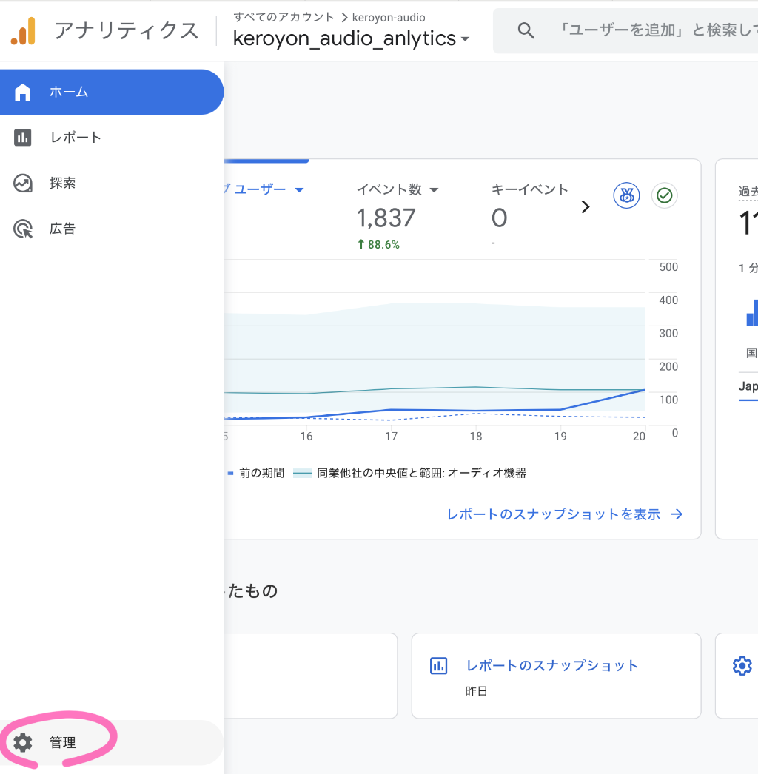Click the キーイベント metric tab
The height and width of the screenshot is (774, 758).
(x=529, y=189)
